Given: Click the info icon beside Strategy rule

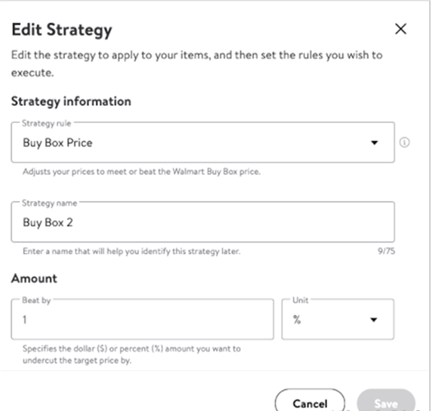Looking at the screenshot, I should [x=404, y=142].
